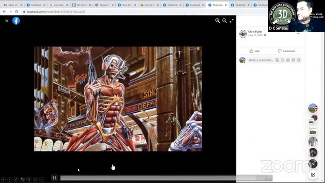The image size is (325, 183).
Task: Click the Write a comment field
Action: click(x=261, y=60)
